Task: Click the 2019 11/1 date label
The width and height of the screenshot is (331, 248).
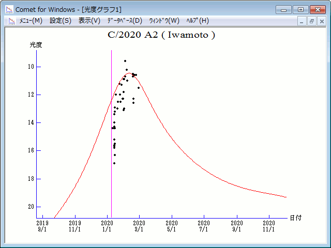Action: pos(75,226)
